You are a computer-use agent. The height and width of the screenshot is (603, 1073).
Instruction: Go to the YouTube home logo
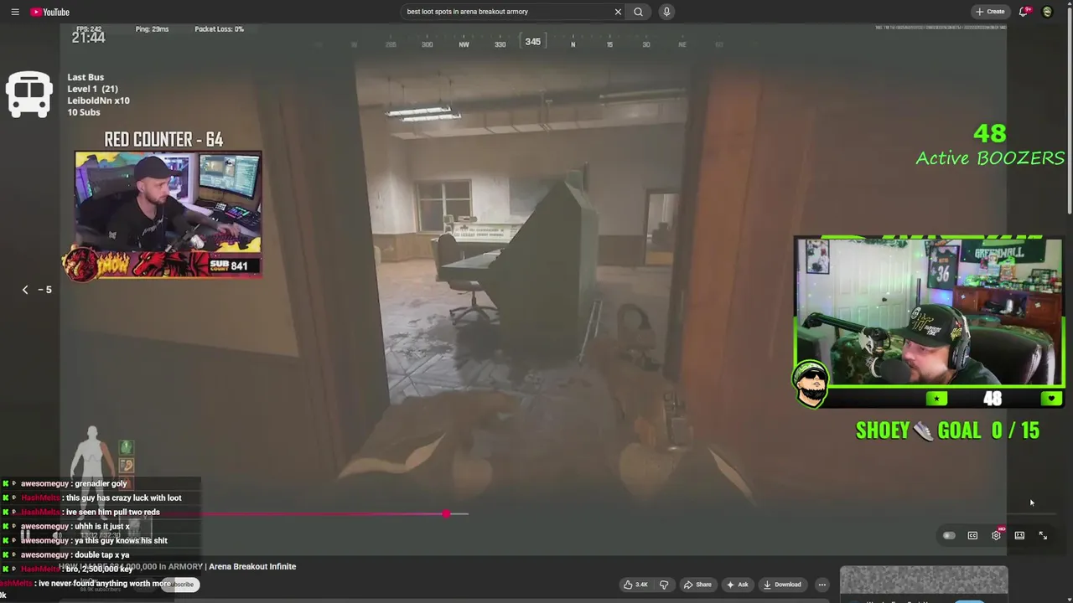(x=50, y=12)
